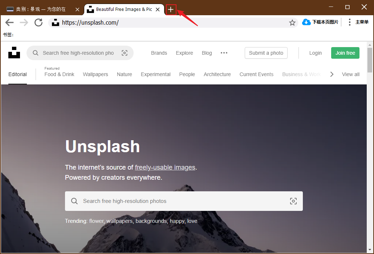Reload the current Unsplash page
Viewport: 374px width, 254px height.
coord(38,22)
